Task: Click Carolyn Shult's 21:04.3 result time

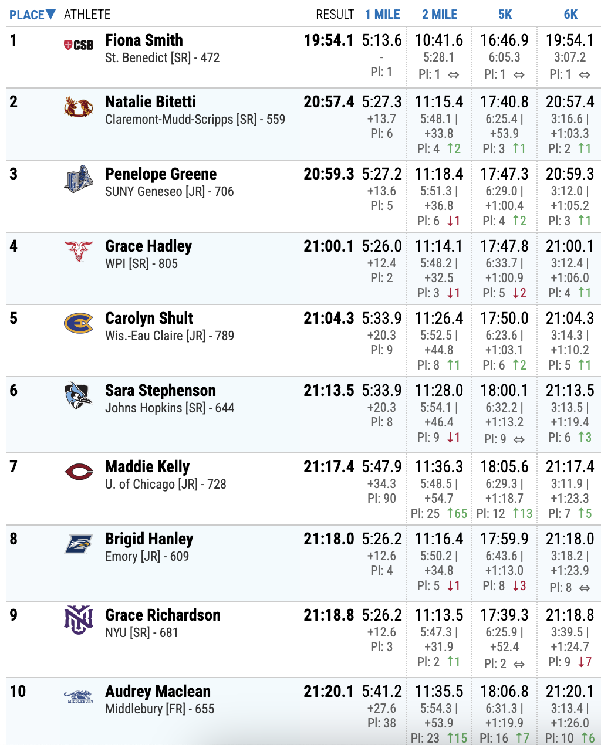Action: click(329, 319)
